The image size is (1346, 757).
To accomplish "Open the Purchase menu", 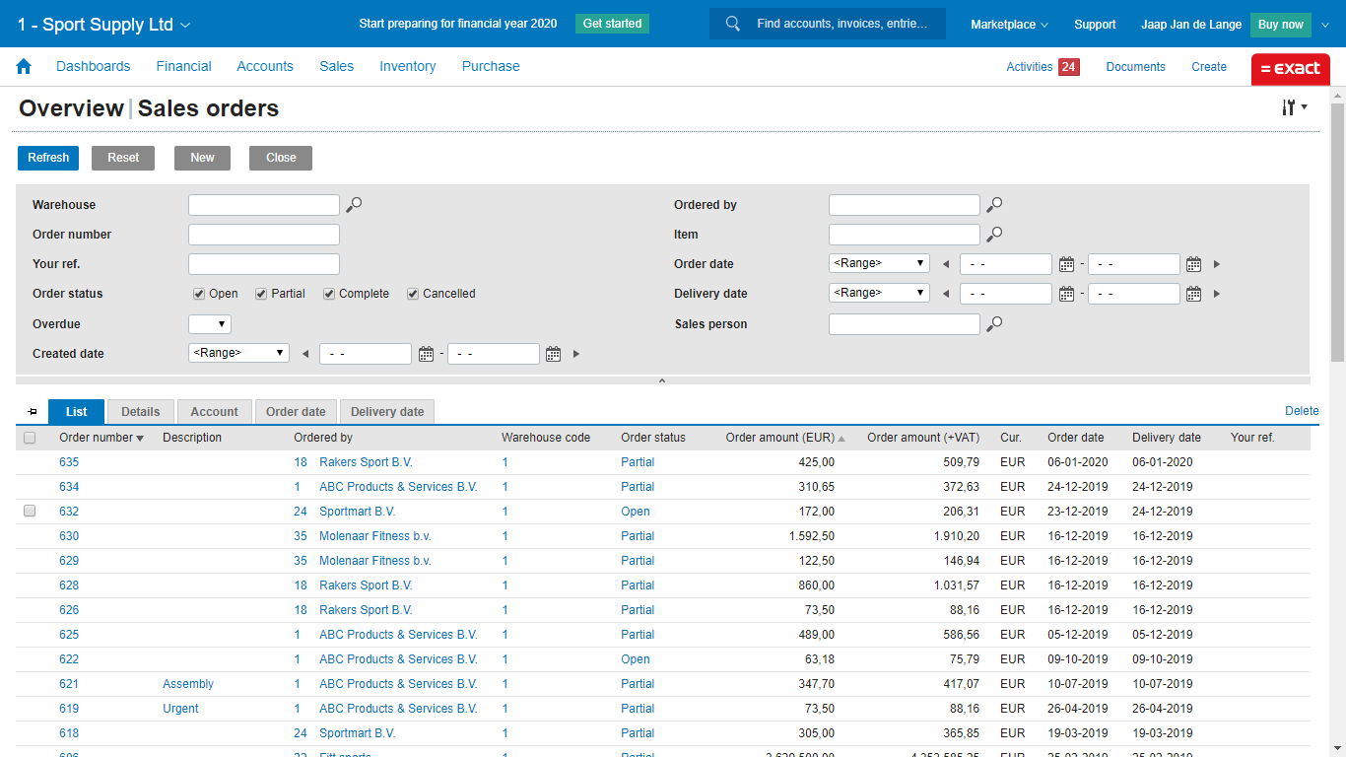I will [491, 66].
